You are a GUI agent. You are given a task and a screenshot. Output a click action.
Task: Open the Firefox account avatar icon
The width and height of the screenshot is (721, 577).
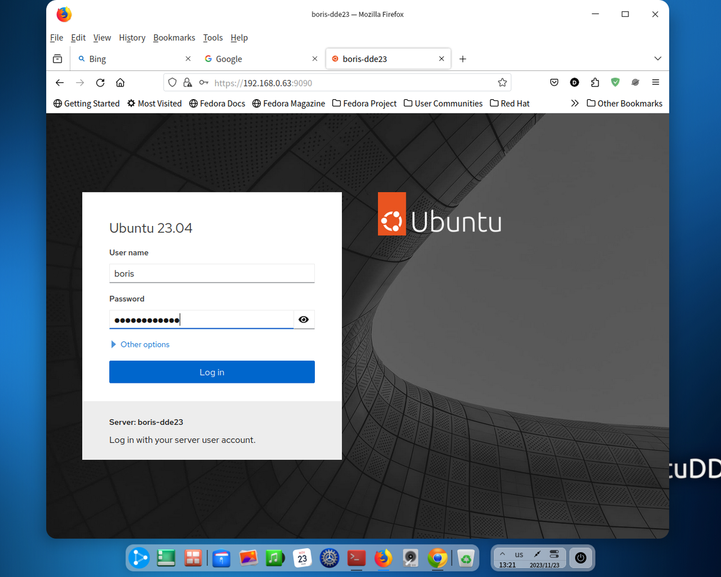[574, 82]
